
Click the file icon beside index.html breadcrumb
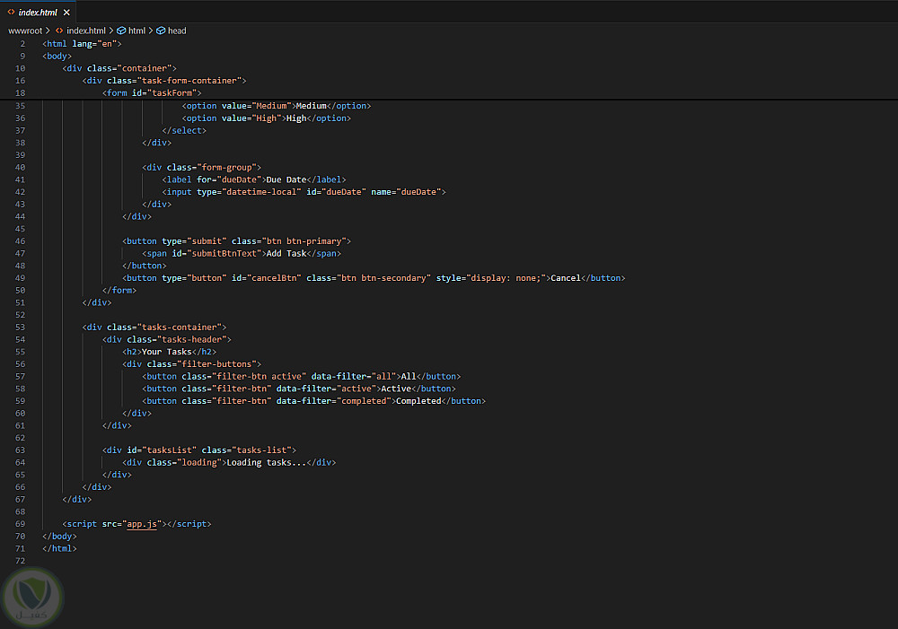click(58, 31)
